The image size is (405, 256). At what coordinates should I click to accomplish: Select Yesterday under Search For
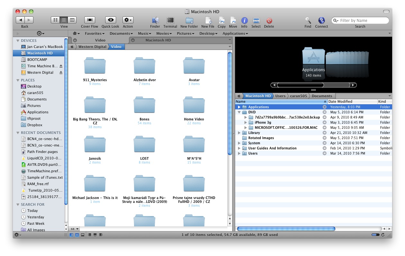pyautogui.click(x=36, y=217)
